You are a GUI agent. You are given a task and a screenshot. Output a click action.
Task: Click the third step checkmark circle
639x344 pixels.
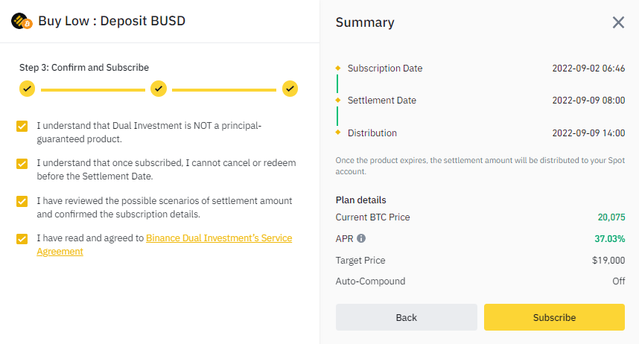coord(290,89)
